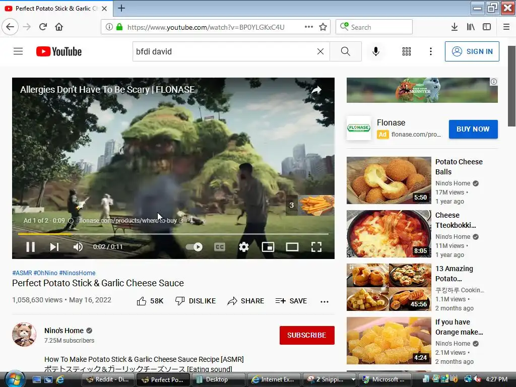Open YouTube apps grid icon
The image size is (516, 387).
coord(407,51)
